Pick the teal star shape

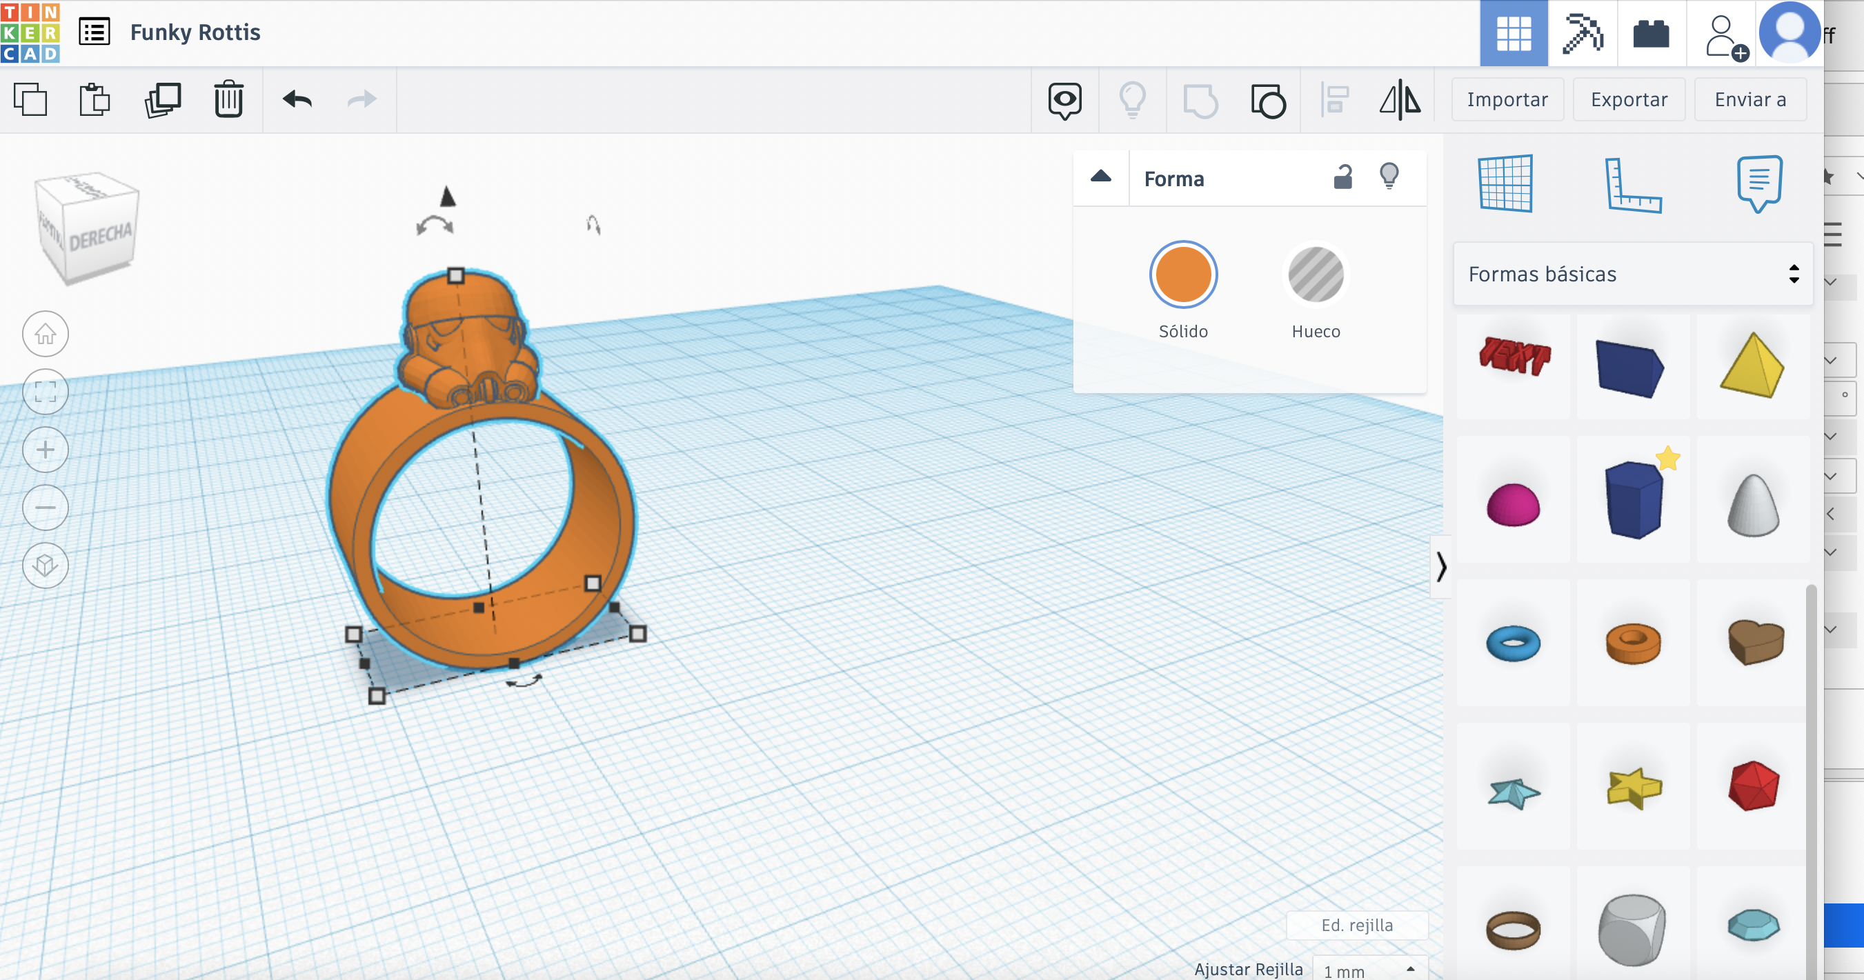(1514, 792)
